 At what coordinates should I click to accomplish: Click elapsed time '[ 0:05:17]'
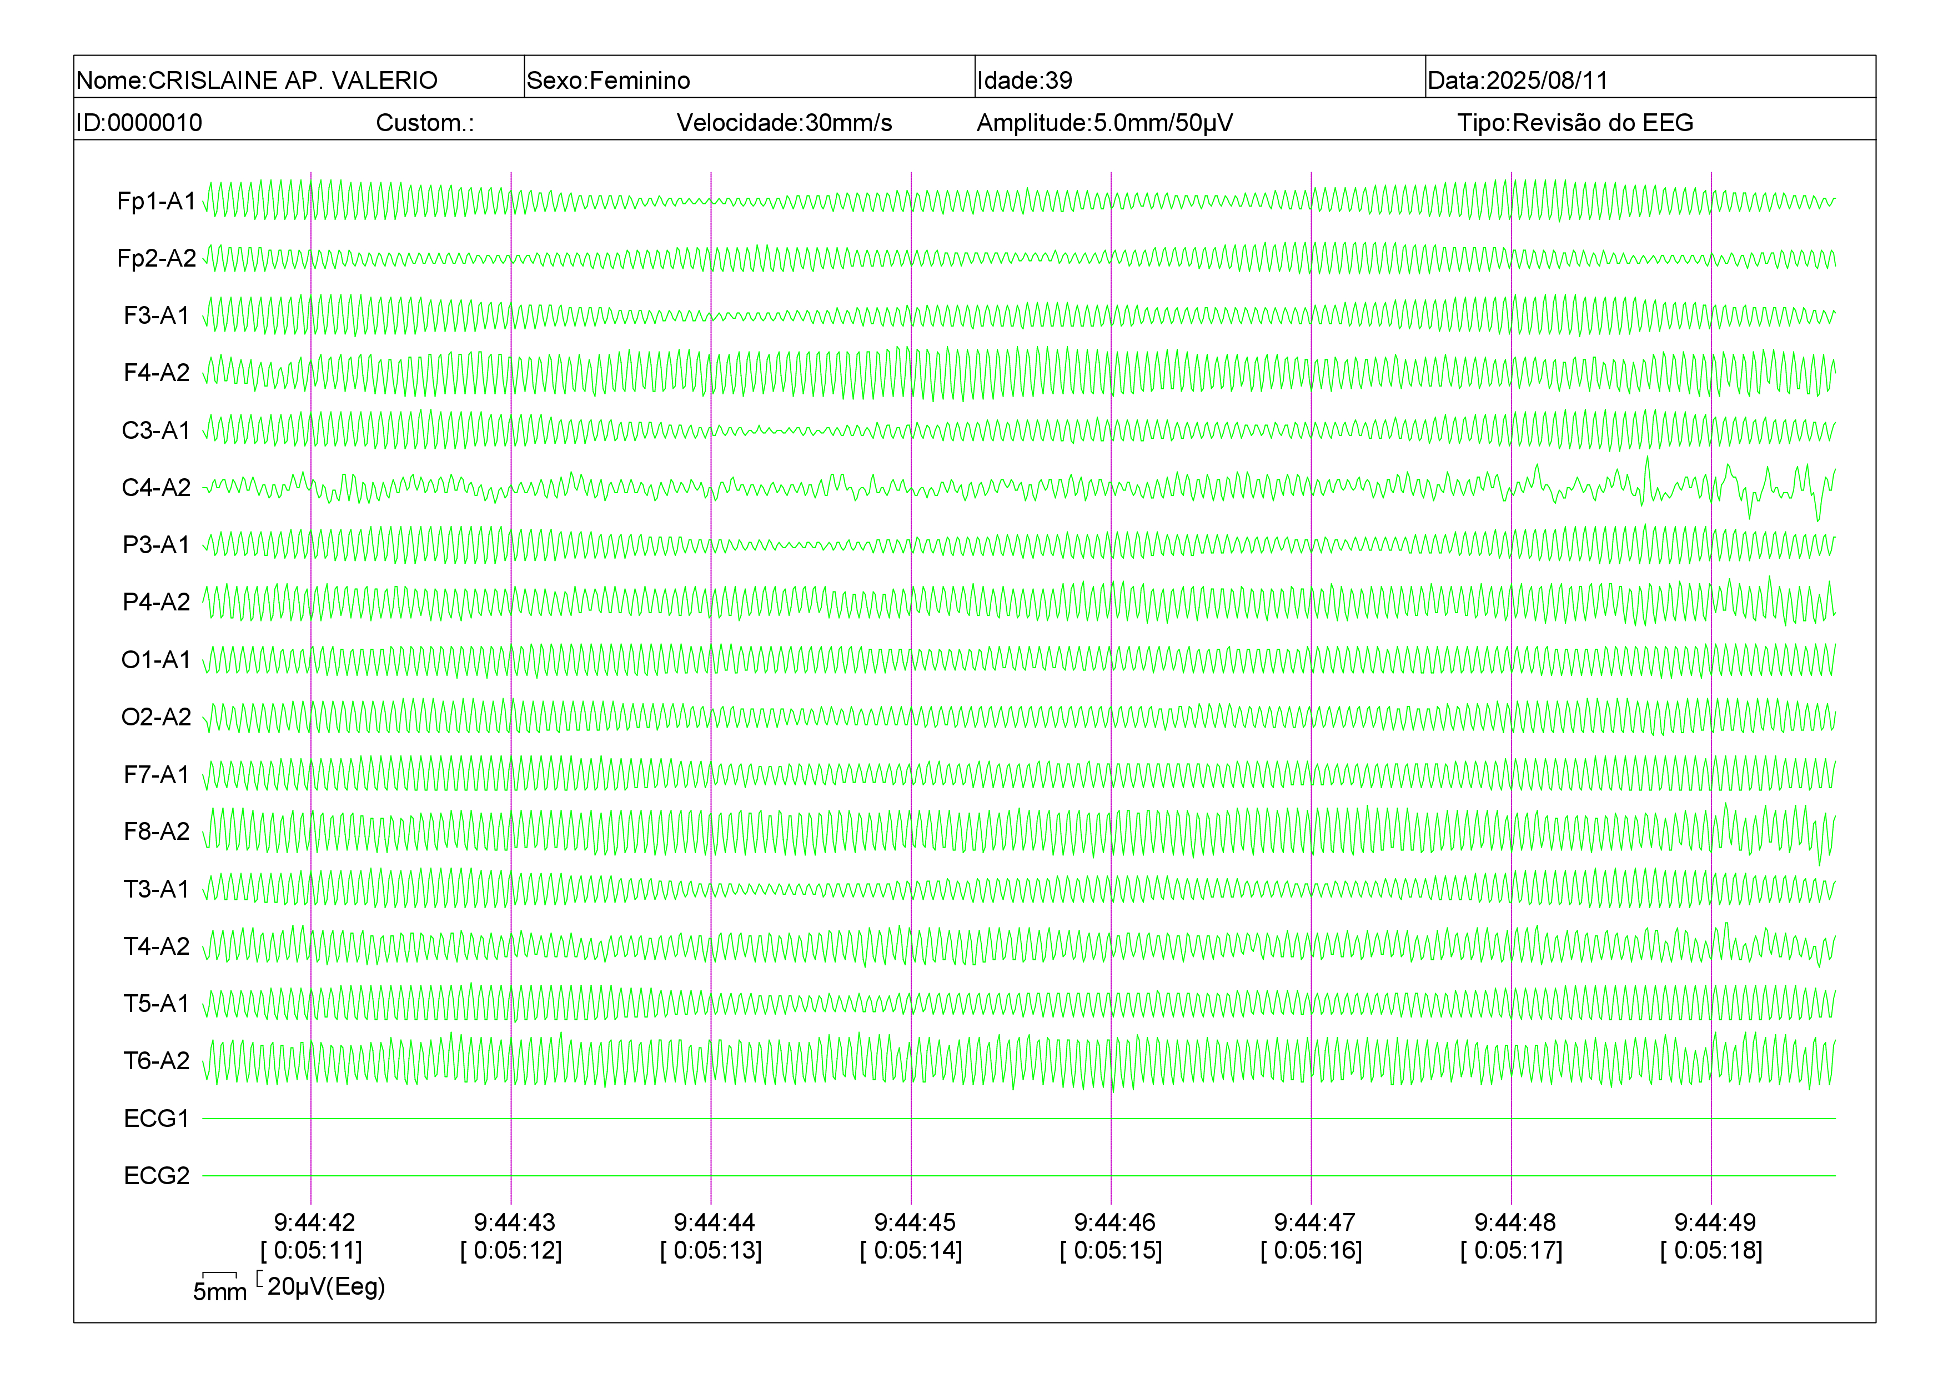(x=1512, y=1251)
